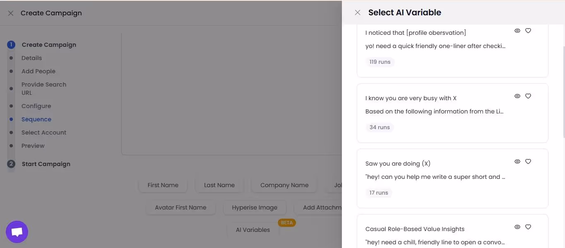
Task: Insert the First Name variable
Action: pyautogui.click(x=163, y=185)
